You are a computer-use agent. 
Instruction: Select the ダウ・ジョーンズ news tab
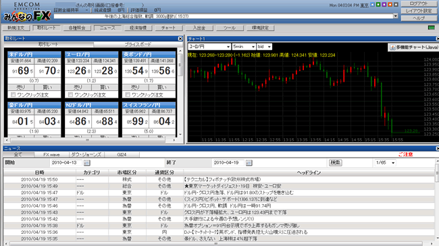click(86, 154)
